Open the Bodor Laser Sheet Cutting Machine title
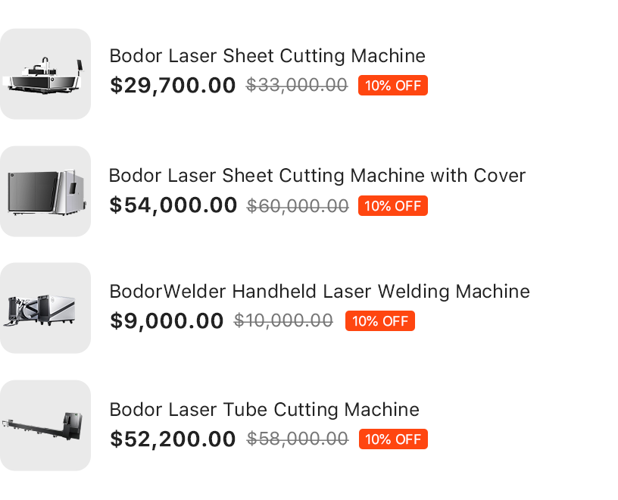Screen dimensions: 618x500 (267, 56)
